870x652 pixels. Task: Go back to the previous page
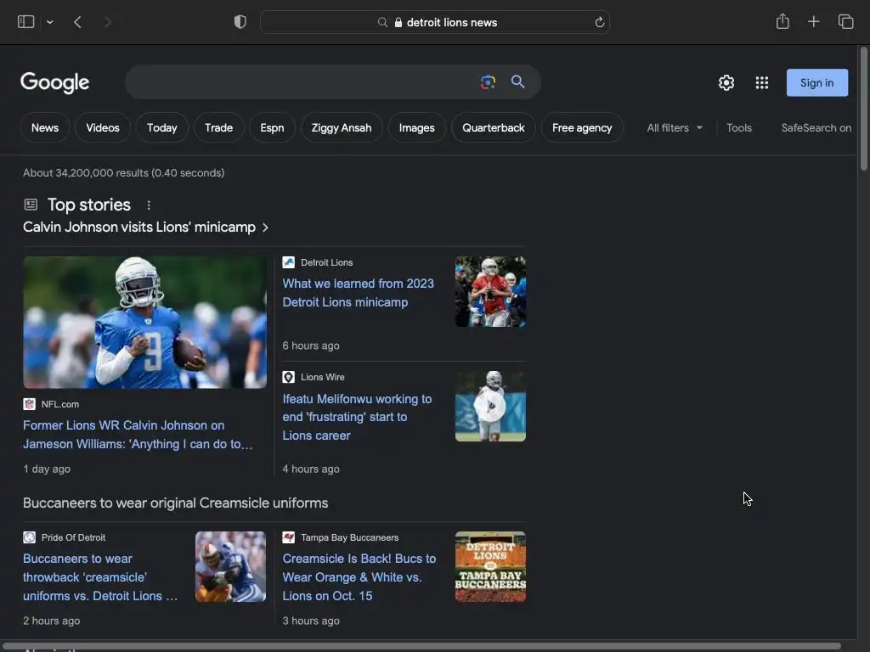(77, 22)
